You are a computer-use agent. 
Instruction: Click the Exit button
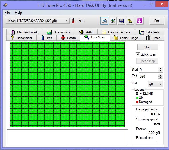157,21
